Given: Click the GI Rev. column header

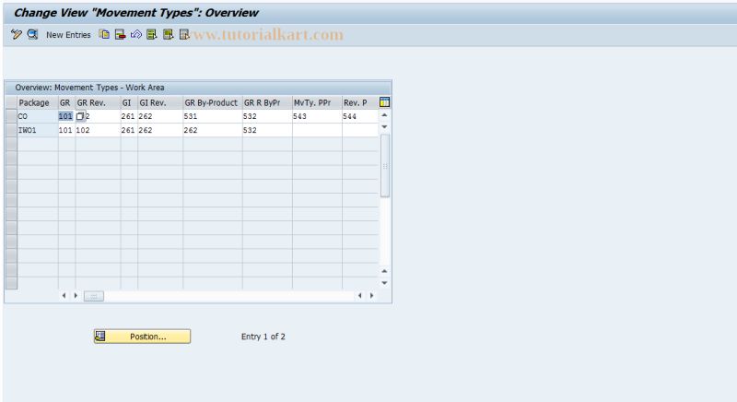Looking at the screenshot, I should pos(159,102).
